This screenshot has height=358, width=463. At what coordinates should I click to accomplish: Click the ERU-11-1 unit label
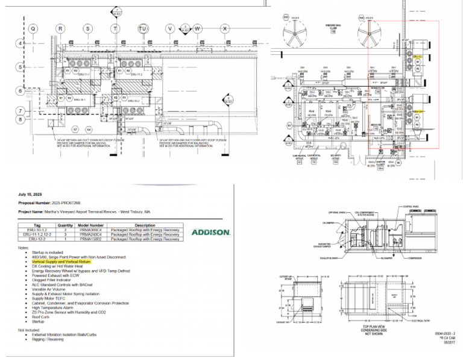(x=84, y=75)
